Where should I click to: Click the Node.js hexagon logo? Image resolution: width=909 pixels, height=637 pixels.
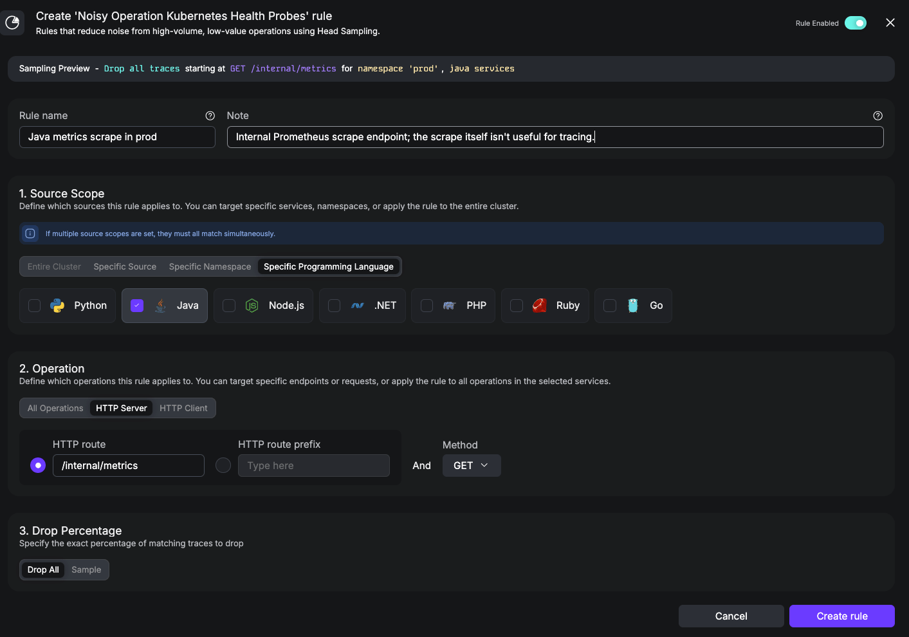[252, 306]
